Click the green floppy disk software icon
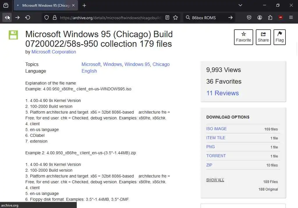 click(13, 35)
